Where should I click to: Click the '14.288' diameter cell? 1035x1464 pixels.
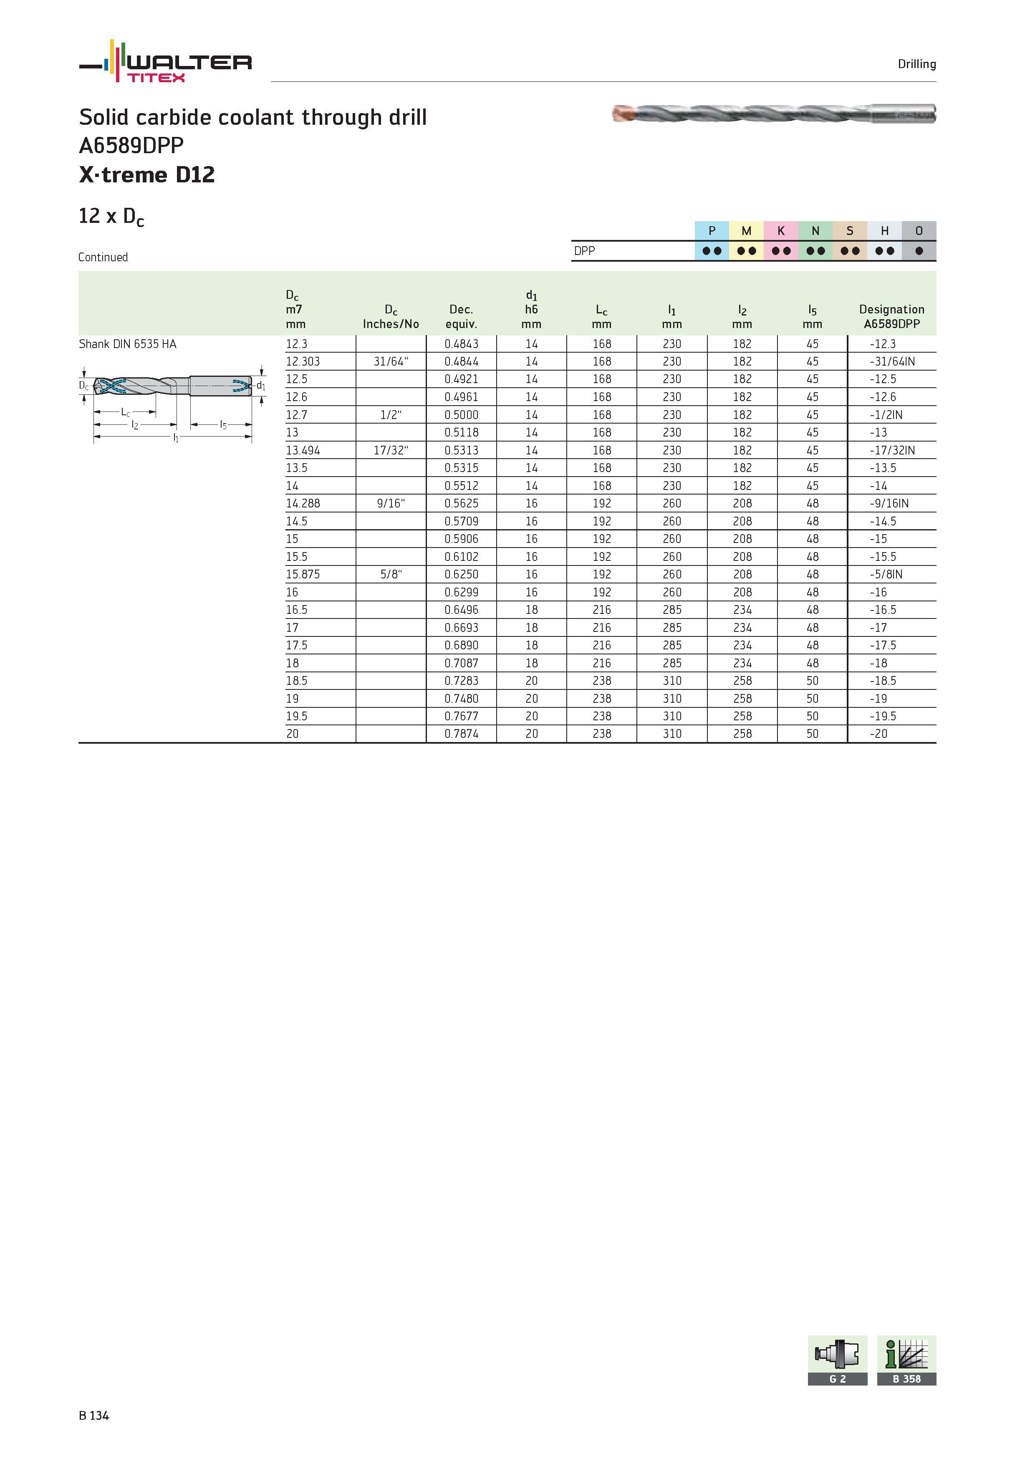coord(303,503)
